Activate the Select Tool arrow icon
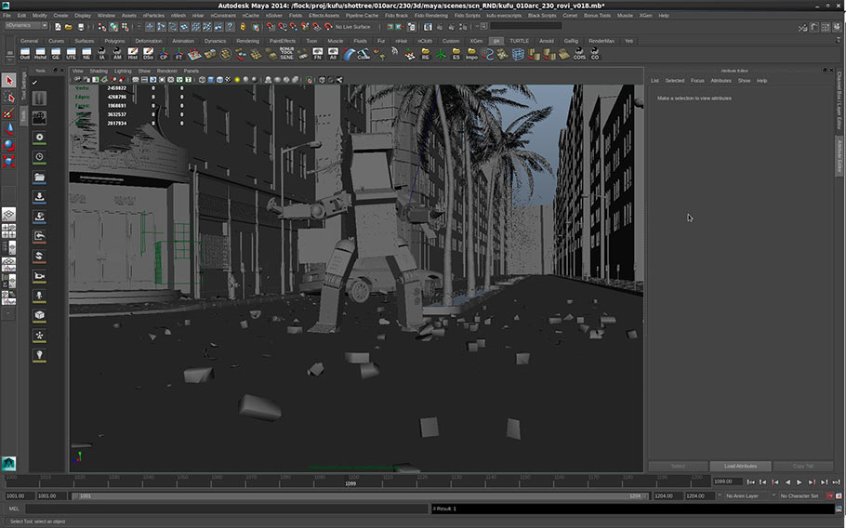This screenshot has height=528, width=846. (x=9, y=81)
